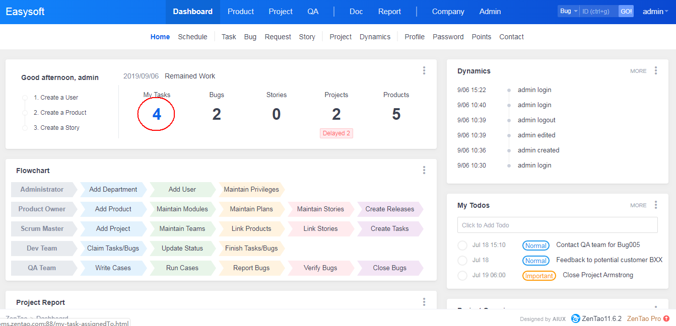Open the Product main menu
This screenshot has height=326, width=676.
click(x=240, y=12)
